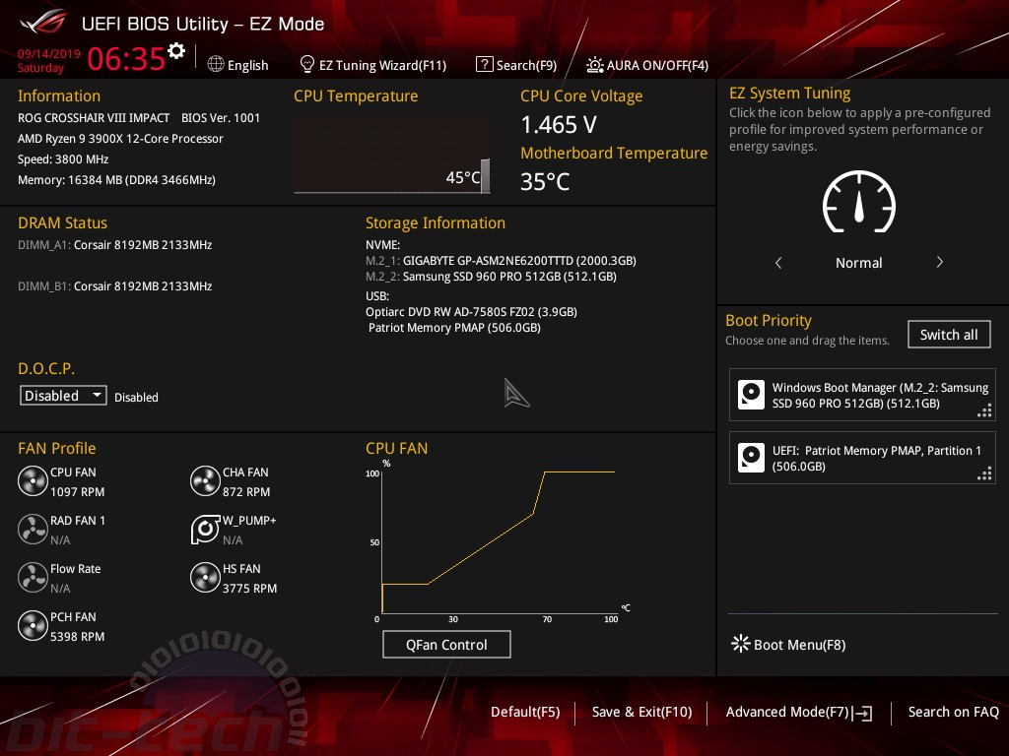
Task: Click the 3775 RPM HS FAN value
Action: tap(249, 589)
